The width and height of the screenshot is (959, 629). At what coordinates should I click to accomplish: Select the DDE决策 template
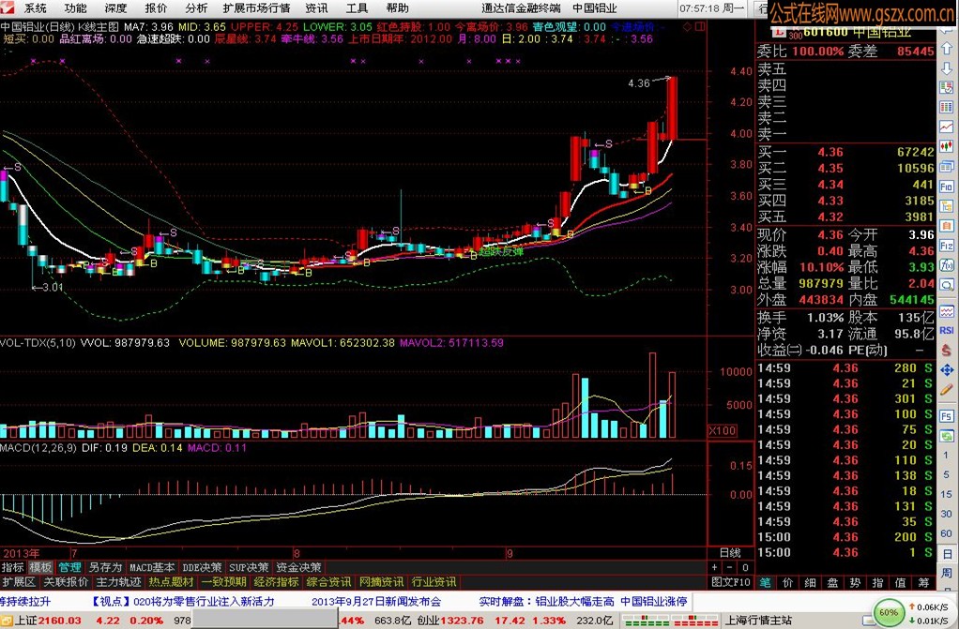click(x=202, y=567)
